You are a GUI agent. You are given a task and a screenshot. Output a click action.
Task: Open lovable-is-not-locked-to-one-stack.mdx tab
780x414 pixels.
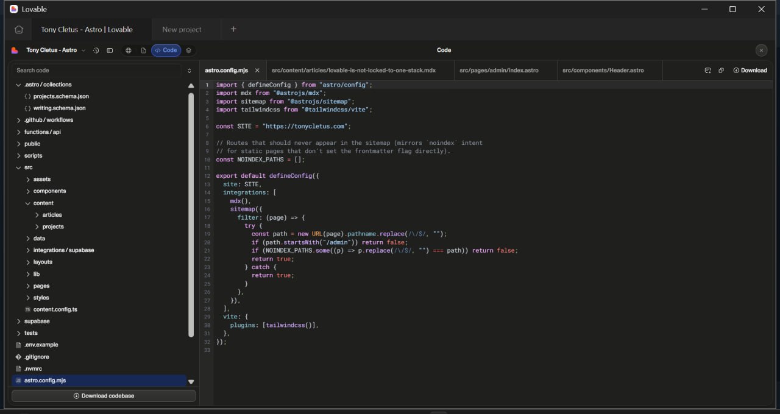tap(353, 71)
